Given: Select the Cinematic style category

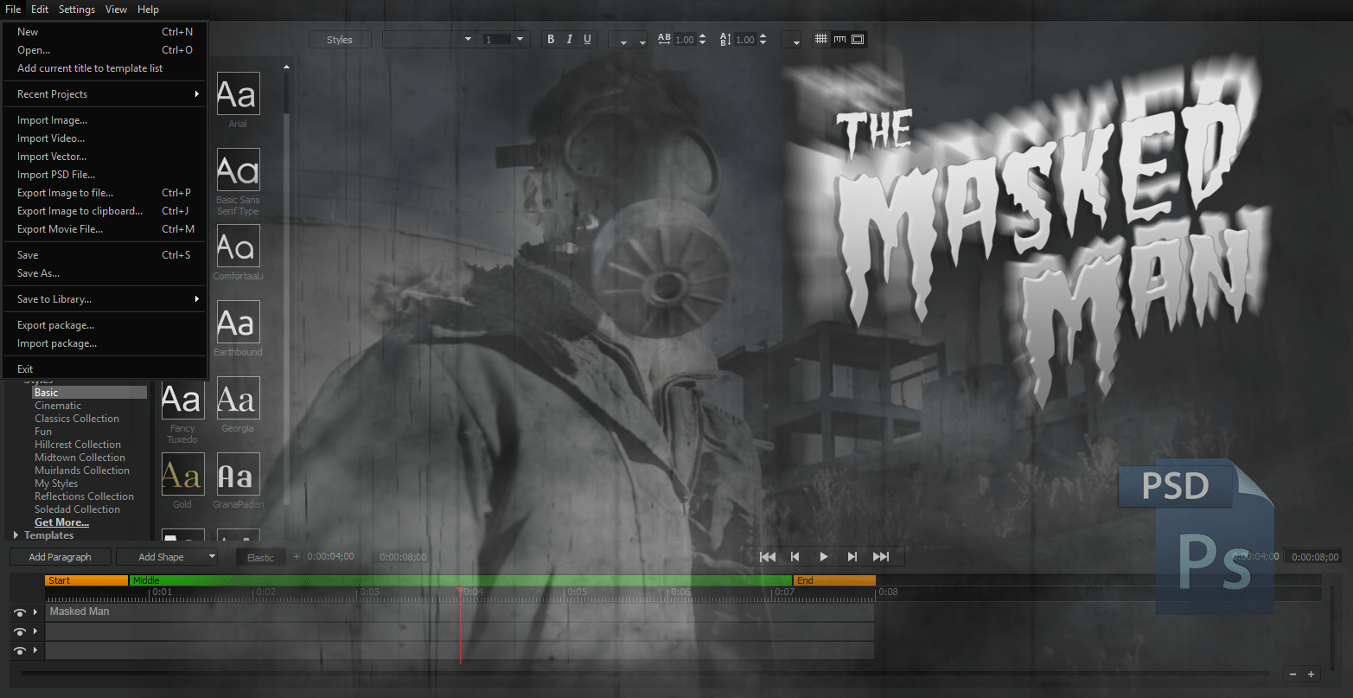Looking at the screenshot, I should click(x=58, y=406).
